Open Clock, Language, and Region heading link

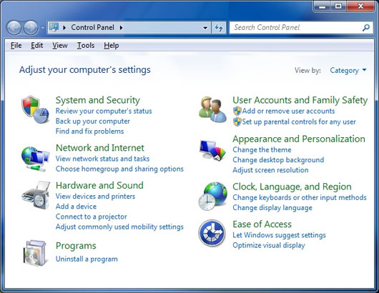pyautogui.click(x=292, y=187)
